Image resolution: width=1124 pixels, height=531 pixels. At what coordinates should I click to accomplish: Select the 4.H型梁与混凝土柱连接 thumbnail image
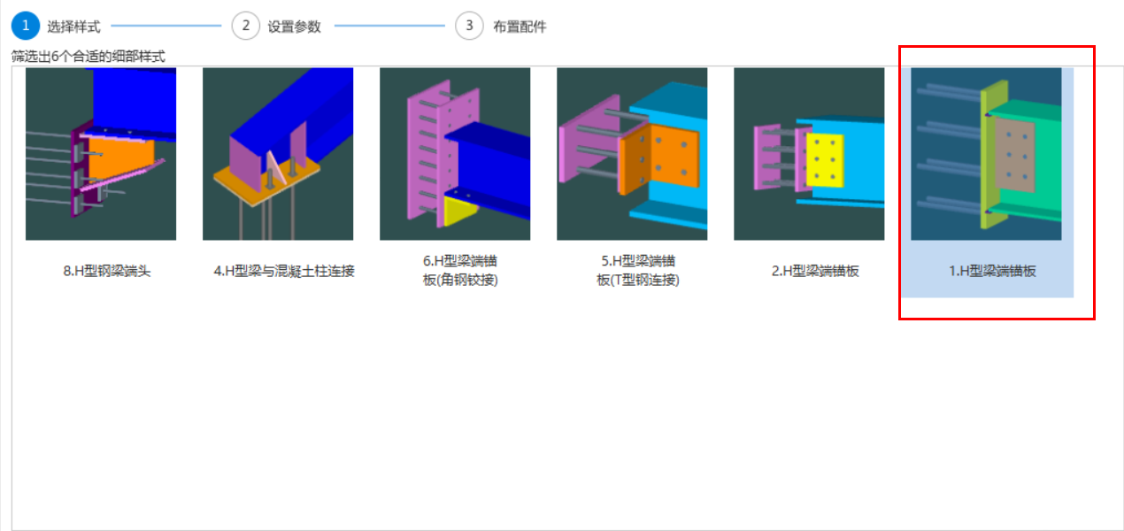click(278, 154)
